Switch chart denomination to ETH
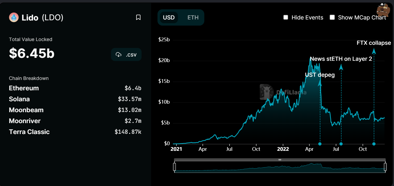 coord(193,18)
